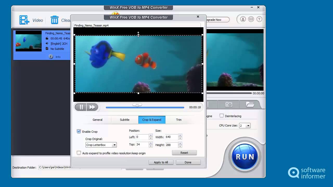Select the Finding Nemo video thumbnail in list
The width and height of the screenshot is (333, 187).
(x=29, y=41)
